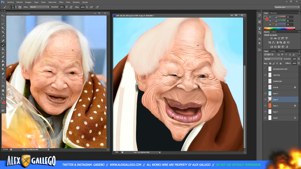Switch to the Estilos tab
The image size is (301, 169).
point(274,32)
